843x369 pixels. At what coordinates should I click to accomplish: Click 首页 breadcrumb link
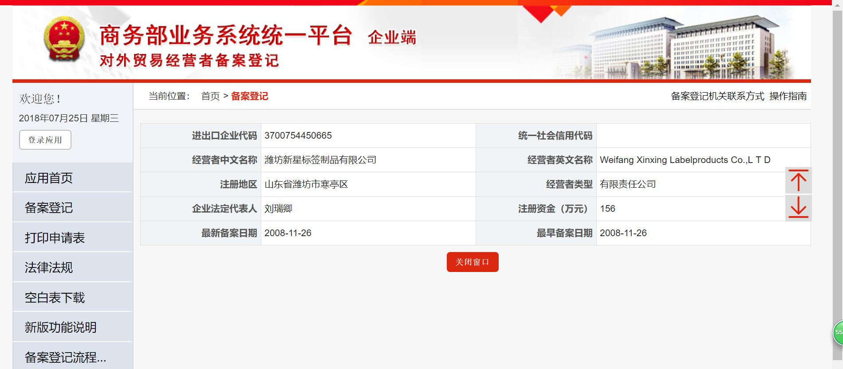(x=210, y=96)
